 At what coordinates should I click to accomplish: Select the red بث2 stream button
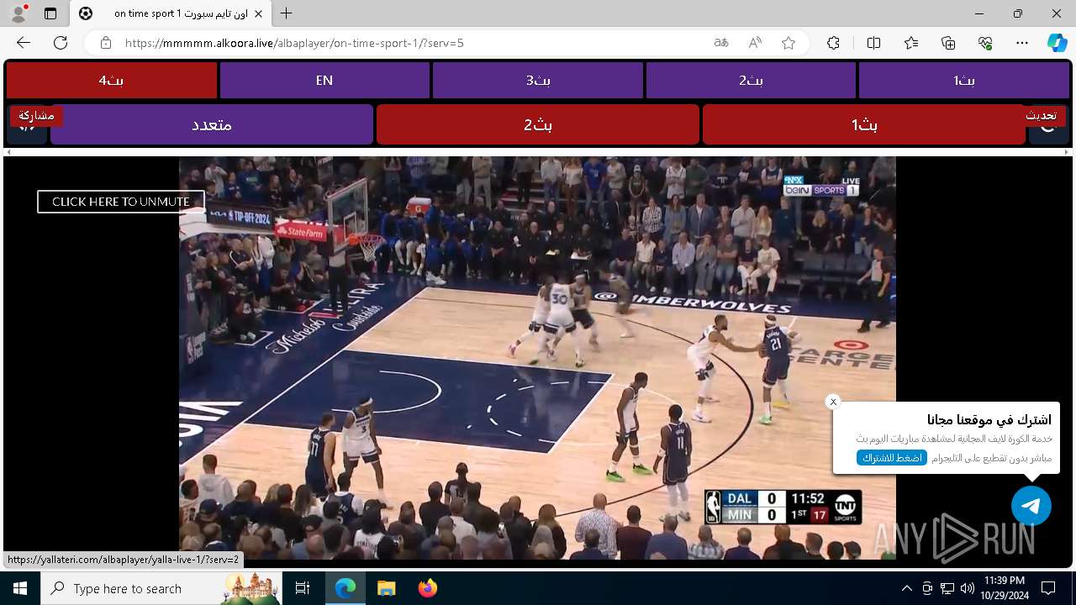538,124
